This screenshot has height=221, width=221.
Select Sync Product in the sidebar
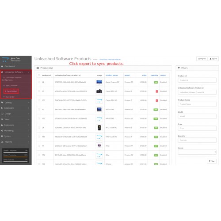(x=11, y=91)
